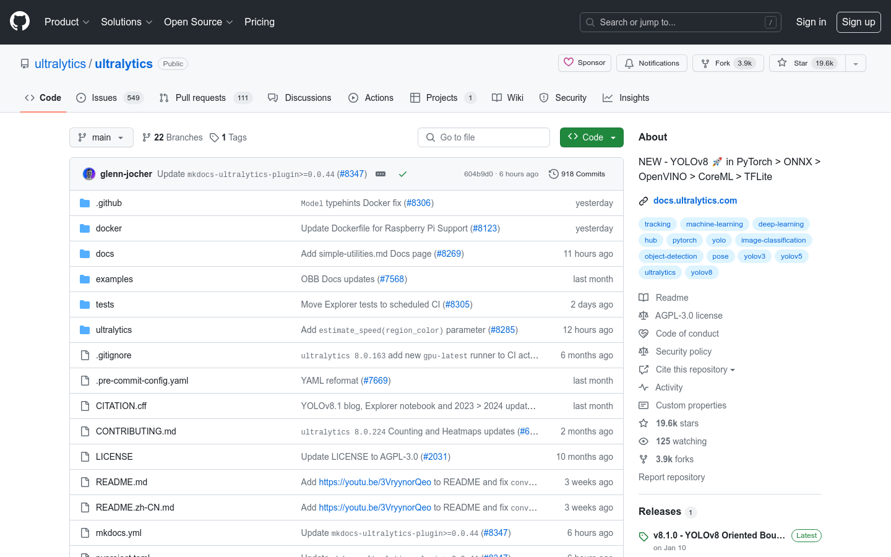Open docs.ultralytics.com link
This screenshot has width=891, height=557.
pos(695,201)
